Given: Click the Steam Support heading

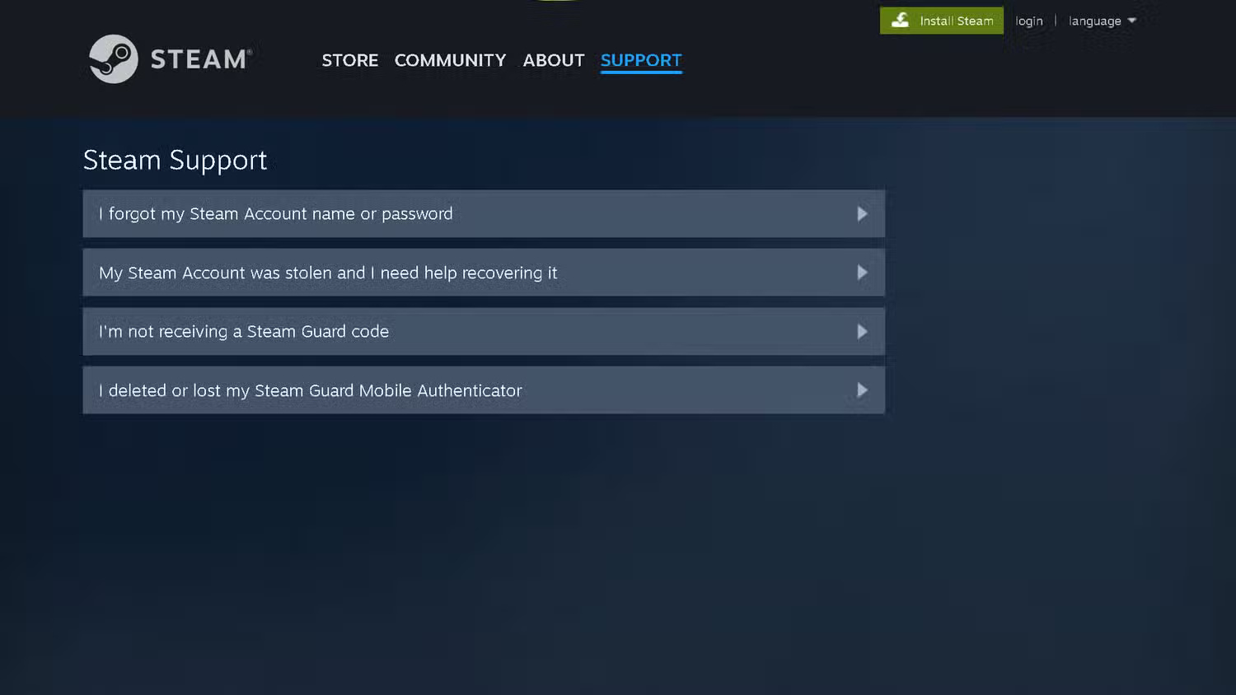Looking at the screenshot, I should (175, 160).
